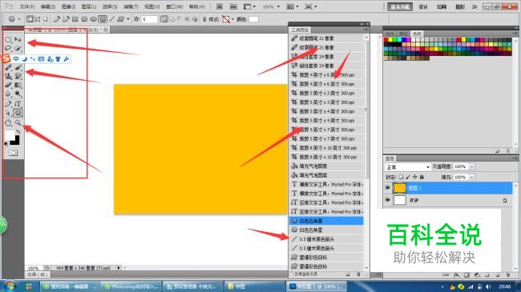Select the Pen tool
521x292 pixels.
click(x=8, y=104)
